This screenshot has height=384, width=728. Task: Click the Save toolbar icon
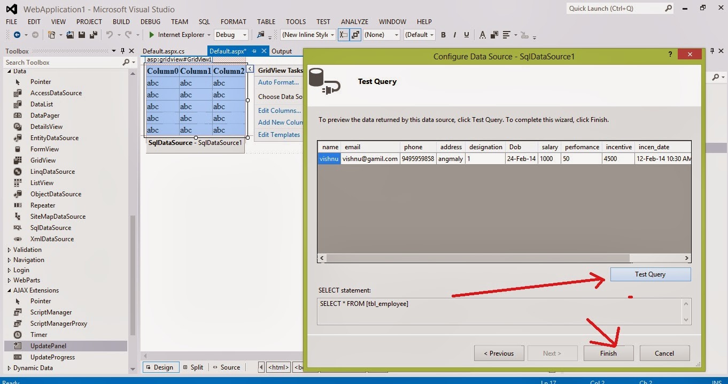pyautogui.click(x=82, y=35)
